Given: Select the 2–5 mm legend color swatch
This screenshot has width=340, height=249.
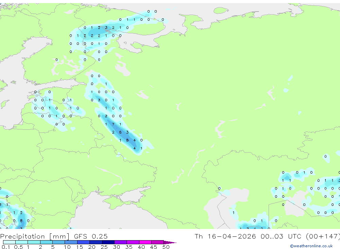Looking at the screenshot, I should pos(46,242).
